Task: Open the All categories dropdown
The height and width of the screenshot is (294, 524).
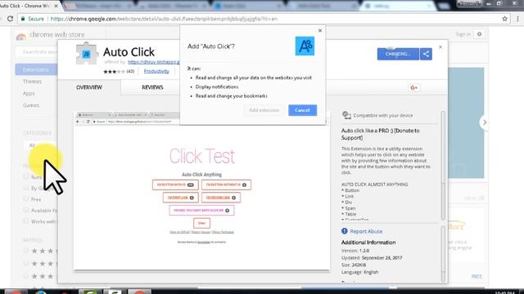Action: [x=40, y=145]
